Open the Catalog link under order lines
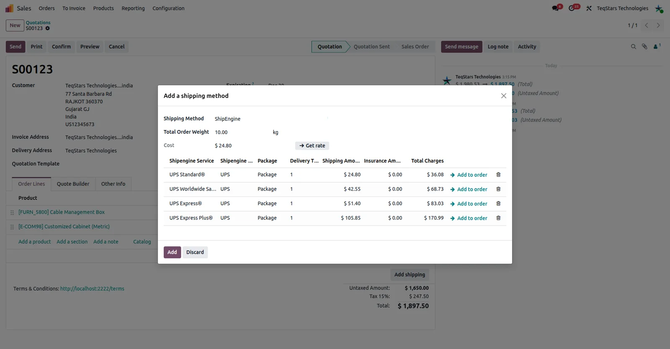Screen dimensions: 670x349 tap(142, 242)
